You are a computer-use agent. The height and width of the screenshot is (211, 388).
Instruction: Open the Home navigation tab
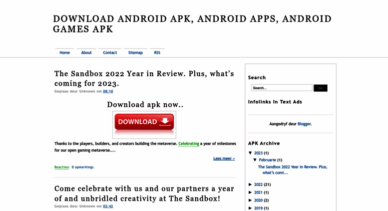pyautogui.click(x=64, y=53)
